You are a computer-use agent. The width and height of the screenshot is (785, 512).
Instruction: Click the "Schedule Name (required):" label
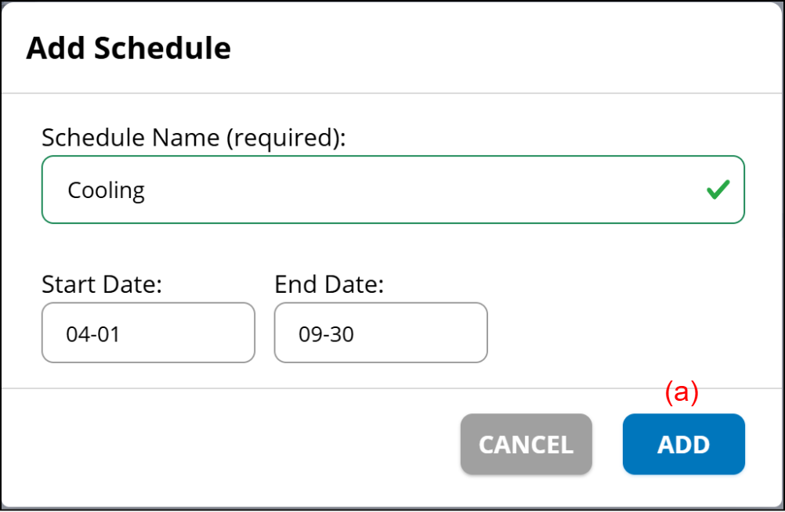(194, 138)
